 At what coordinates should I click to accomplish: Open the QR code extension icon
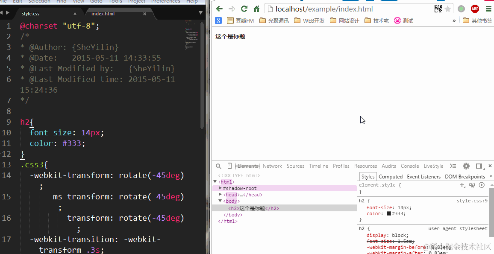pyautogui.click(x=438, y=9)
